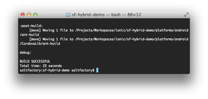Click the folder proxy icon in title bar
The image size is (208, 99).
[68, 15]
